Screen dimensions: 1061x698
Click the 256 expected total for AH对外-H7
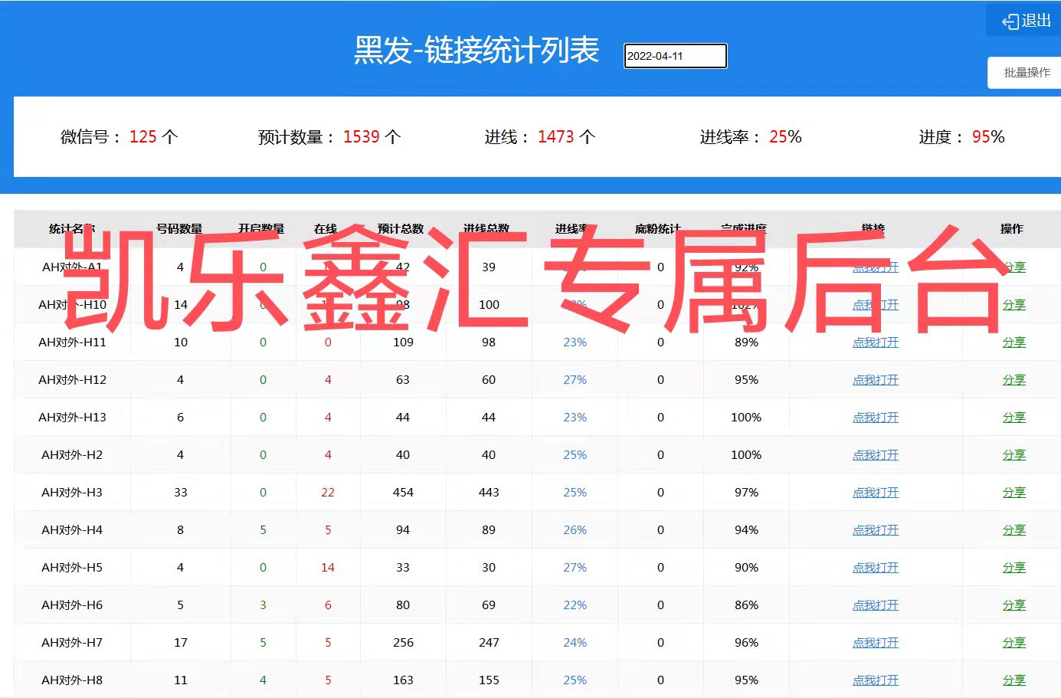tap(403, 643)
